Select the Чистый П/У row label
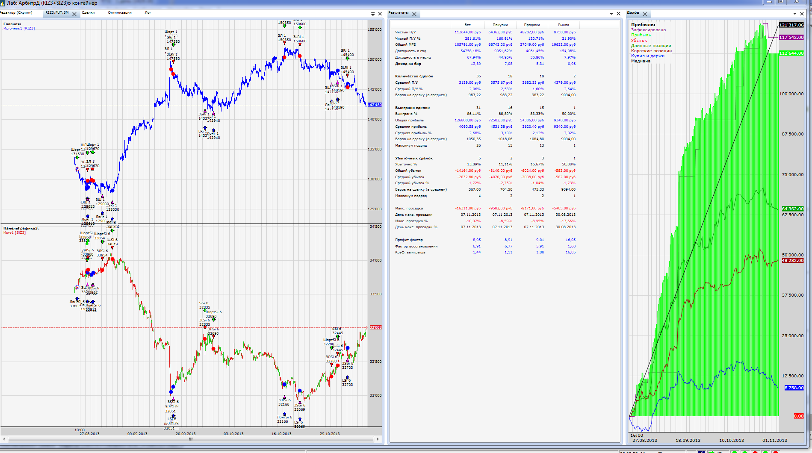 (405, 32)
